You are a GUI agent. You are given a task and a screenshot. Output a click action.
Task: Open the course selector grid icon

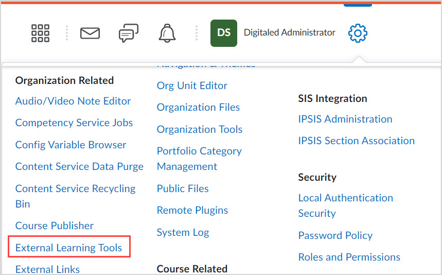[x=40, y=33]
